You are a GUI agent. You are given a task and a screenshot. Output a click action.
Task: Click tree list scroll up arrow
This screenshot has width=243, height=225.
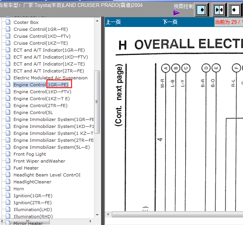97,21
